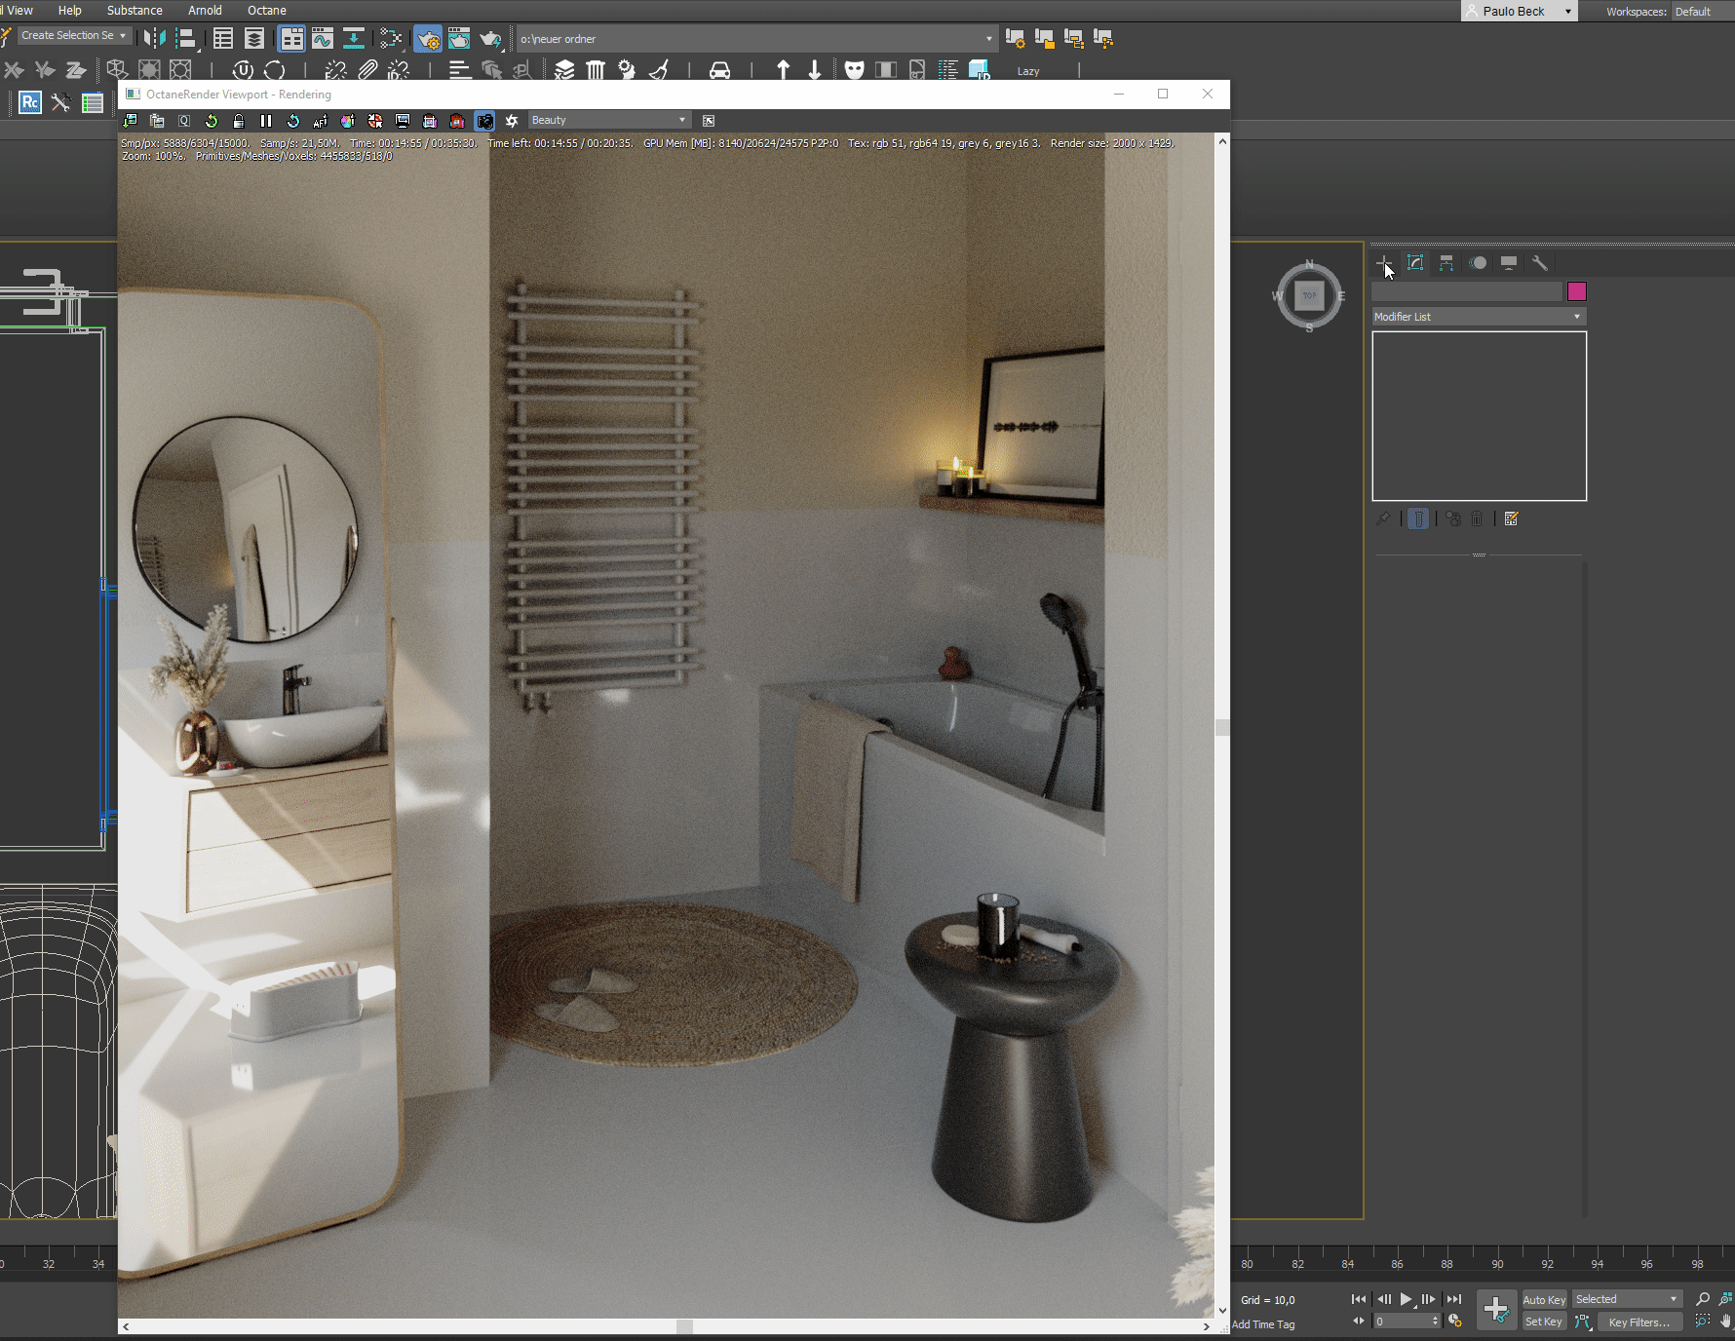Open the Create Selection Set dropdown

tap(74, 36)
